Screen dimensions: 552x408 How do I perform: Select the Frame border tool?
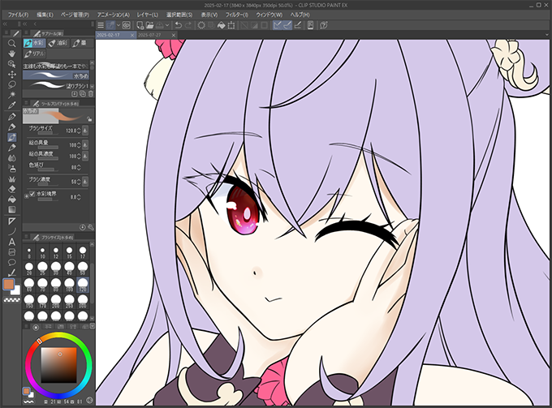[11, 252]
